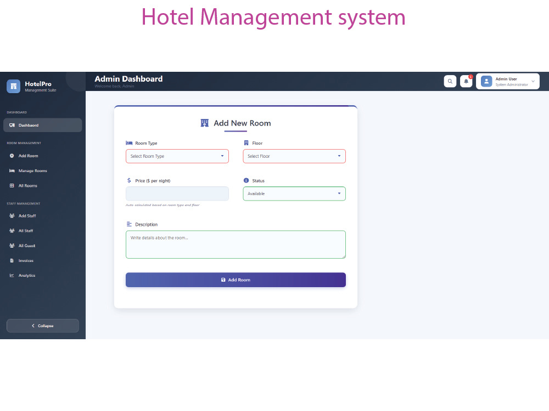Click the Management Suite subtitle
This screenshot has height=411, width=549.
[x=40, y=90]
